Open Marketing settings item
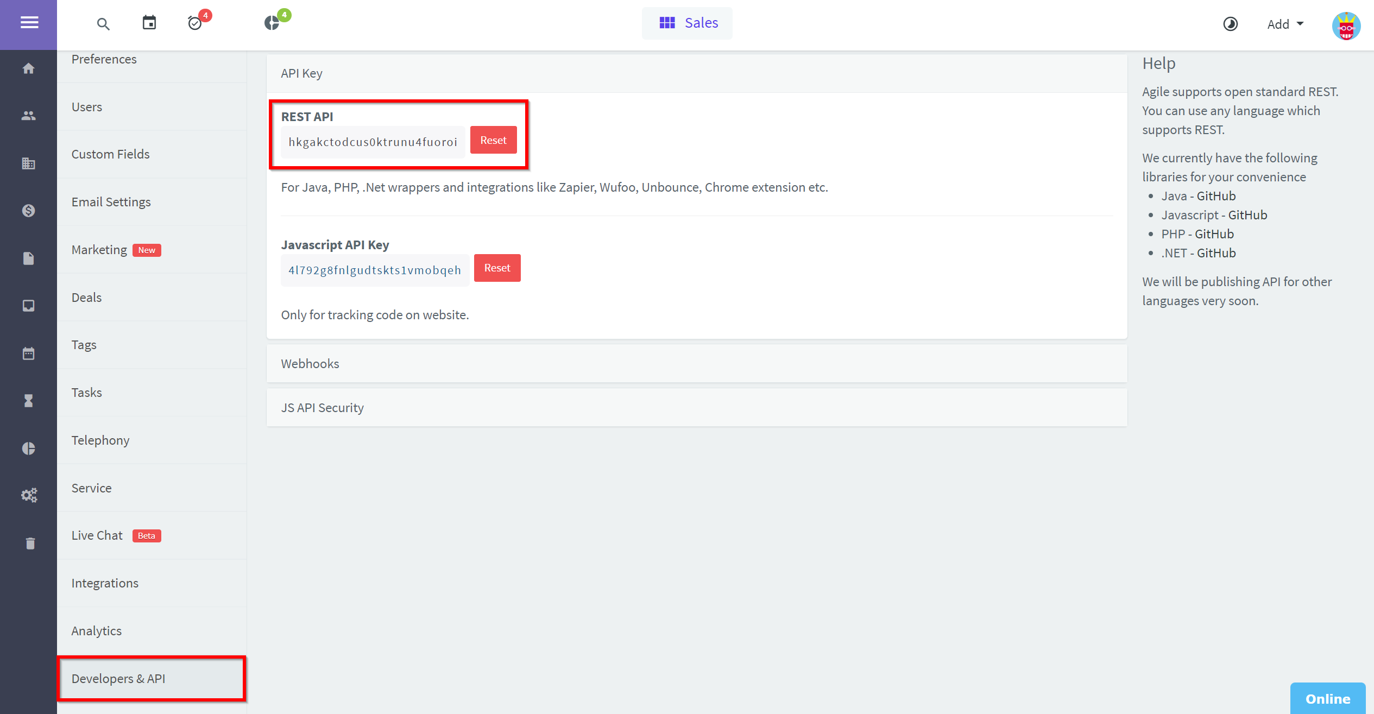1374x714 pixels. click(x=152, y=250)
